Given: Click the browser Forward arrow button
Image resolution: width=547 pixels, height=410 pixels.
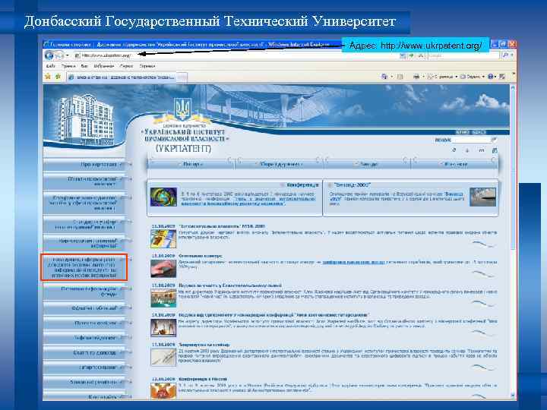Looking at the screenshot, I should tap(59, 55).
